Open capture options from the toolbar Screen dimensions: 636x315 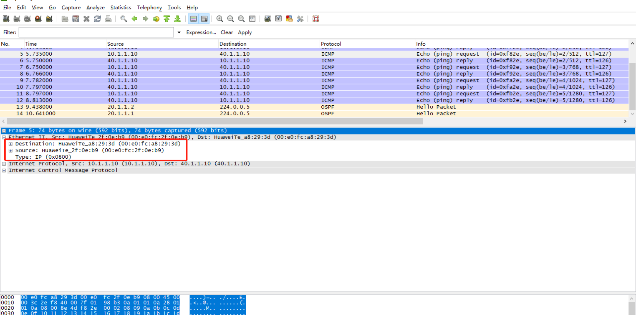pyautogui.click(x=17, y=19)
